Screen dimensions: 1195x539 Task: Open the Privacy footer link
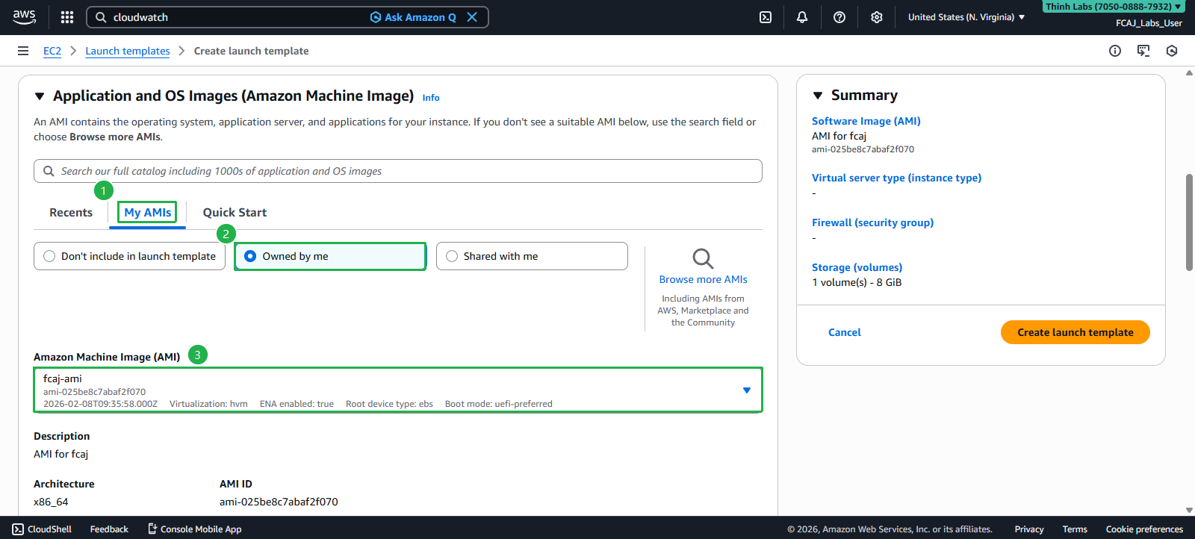1029,529
